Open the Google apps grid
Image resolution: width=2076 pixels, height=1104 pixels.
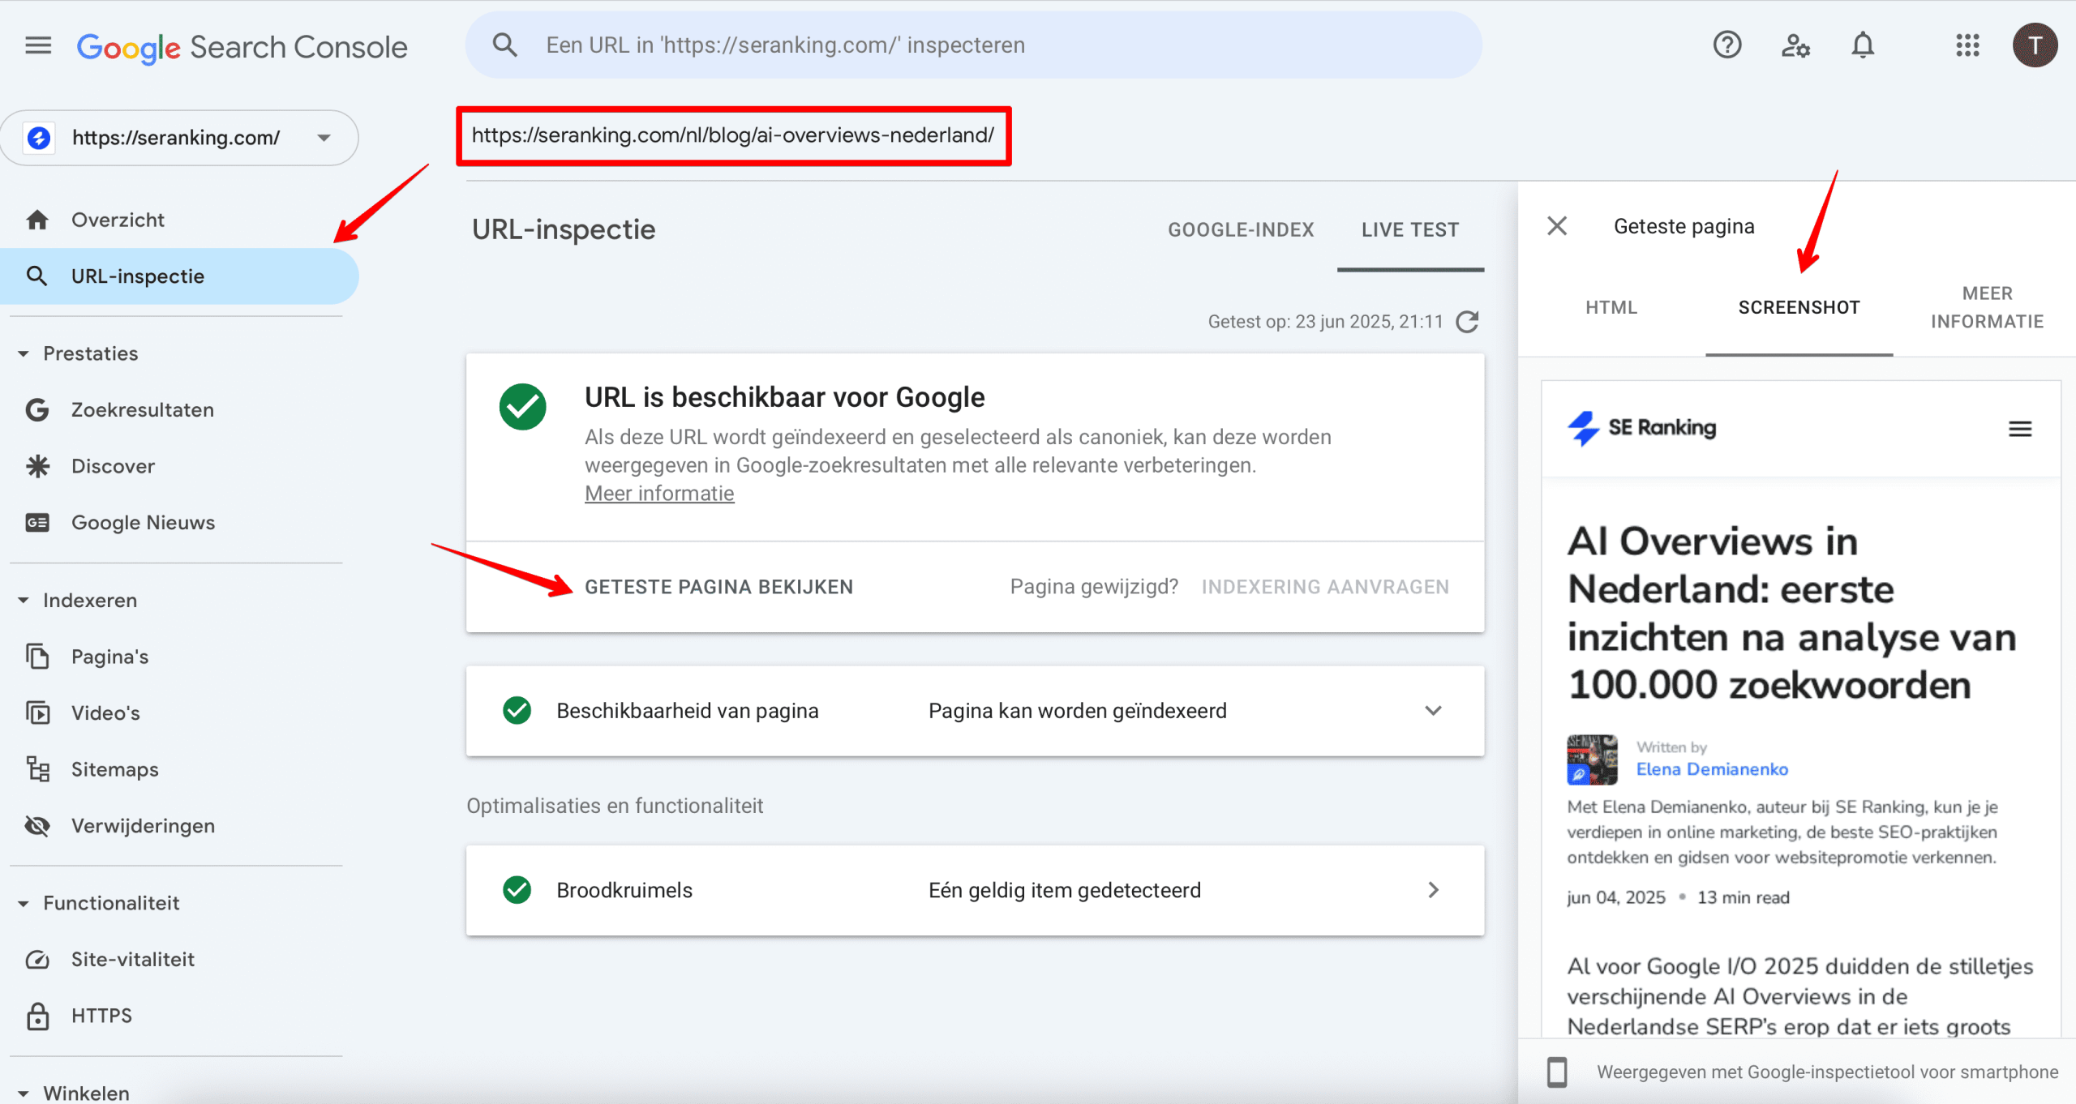pyautogui.click(x=1967, y=45)
